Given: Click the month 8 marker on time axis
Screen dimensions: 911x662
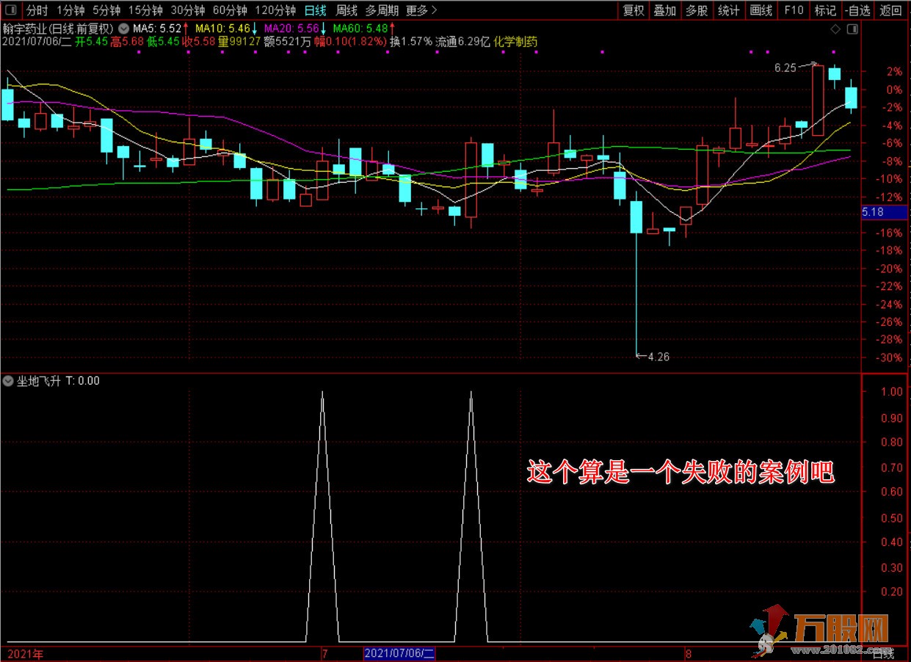Looking at the screenshot, I should coord(688,652).
